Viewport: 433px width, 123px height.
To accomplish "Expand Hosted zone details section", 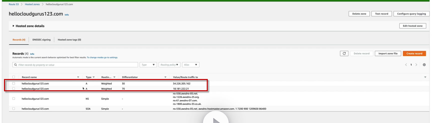I will tap(28, 26).
